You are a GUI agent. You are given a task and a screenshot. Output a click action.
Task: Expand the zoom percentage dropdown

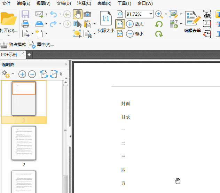coord(151,14)
